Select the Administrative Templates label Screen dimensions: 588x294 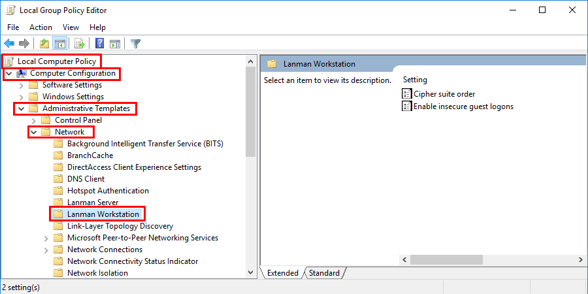click(x=86, y=108)
